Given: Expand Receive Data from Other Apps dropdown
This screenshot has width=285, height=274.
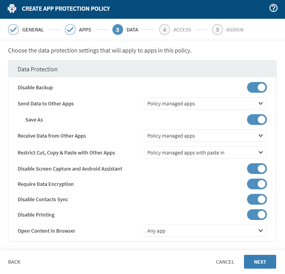Looking at the screenshot, I should click(x=205, y=136).
